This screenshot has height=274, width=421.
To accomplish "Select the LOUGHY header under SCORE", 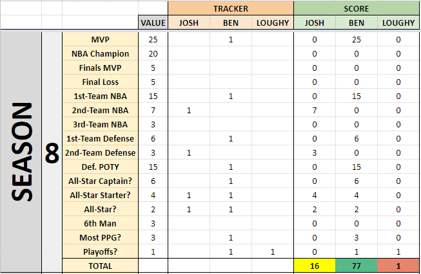I will [x=398, y=23].
